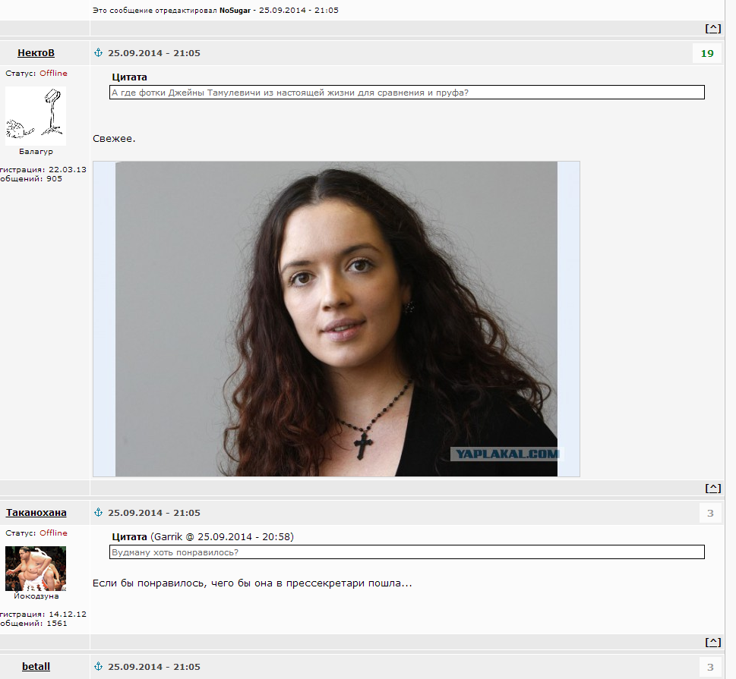
Task: Open НектоВ user profile link
Action: click(x=36, y=53)
